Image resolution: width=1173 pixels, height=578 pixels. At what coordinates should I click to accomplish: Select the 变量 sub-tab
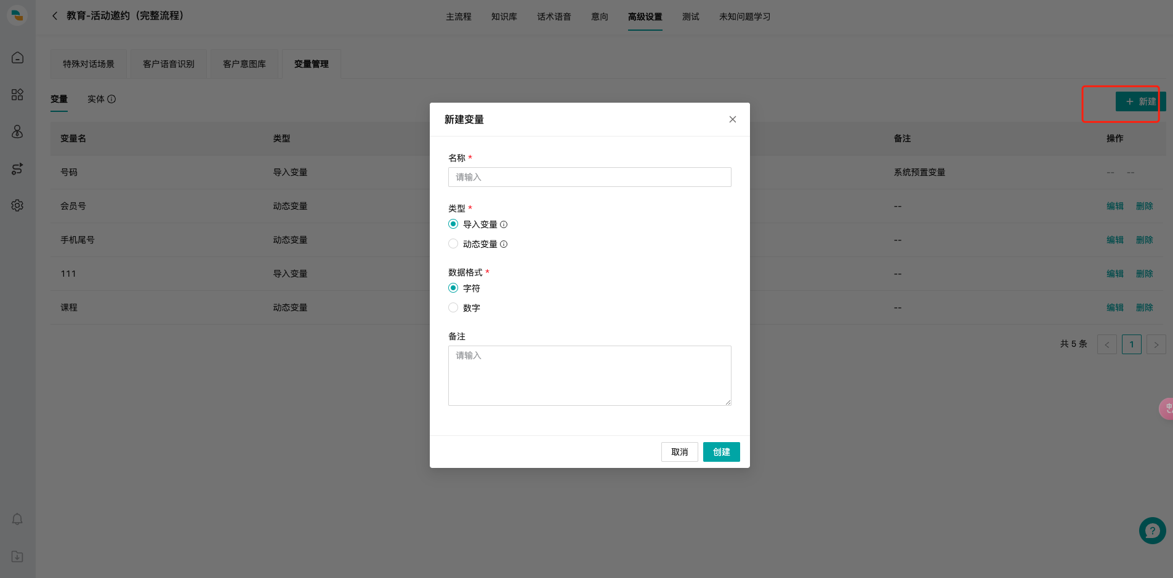(59, 99)
